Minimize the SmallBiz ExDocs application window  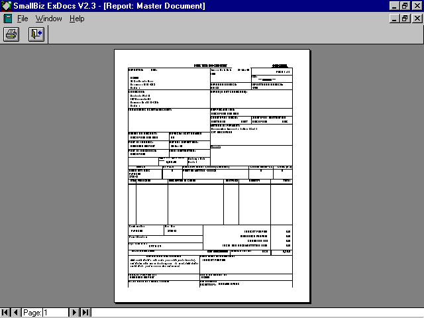point(395,6)
